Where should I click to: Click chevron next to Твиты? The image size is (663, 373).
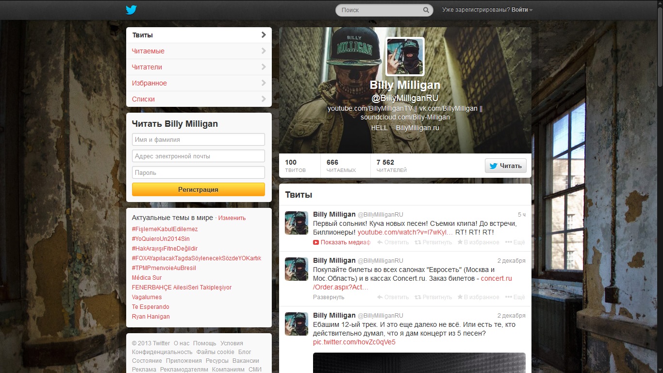pyautogui.click(x=264, y=35)
